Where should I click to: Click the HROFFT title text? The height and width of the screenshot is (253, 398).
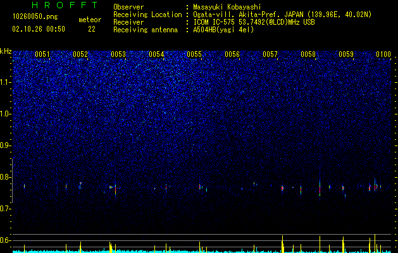click(x=65, y=5)
